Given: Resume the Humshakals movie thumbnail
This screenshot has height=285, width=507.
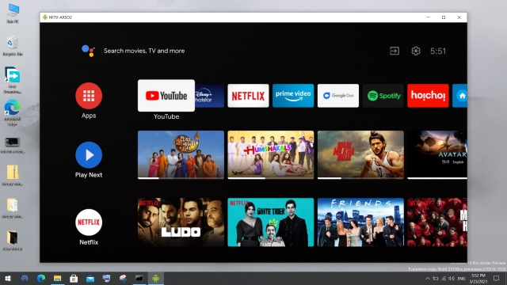Looking at the screenshot, I should coord(271,155).
